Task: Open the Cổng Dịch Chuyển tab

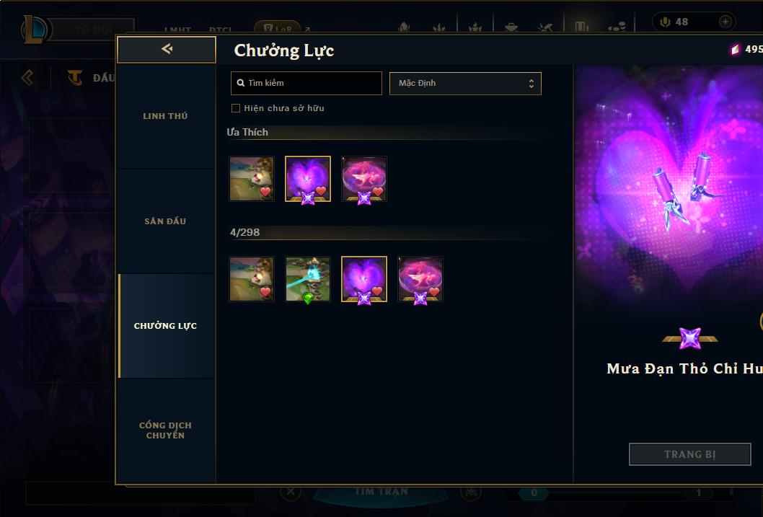Action: [165, 430]
